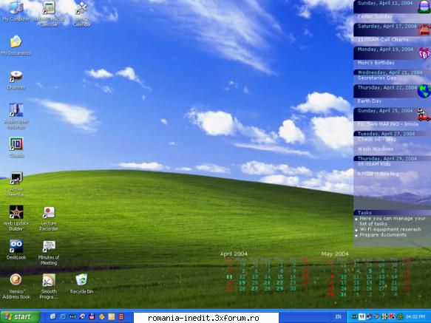The width and height of the screenshot is (431, 323).
Task: Select April 19 in the April calendar
Action: click(x=242, y=282)
